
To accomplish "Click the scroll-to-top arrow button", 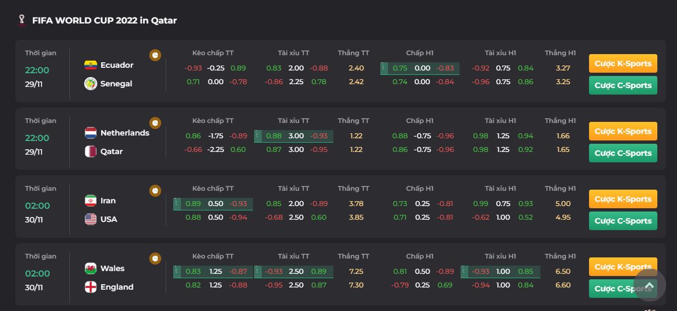I will point(650,285).
